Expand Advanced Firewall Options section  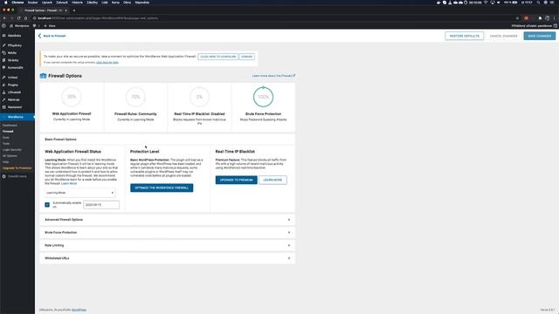click(167, 220)
